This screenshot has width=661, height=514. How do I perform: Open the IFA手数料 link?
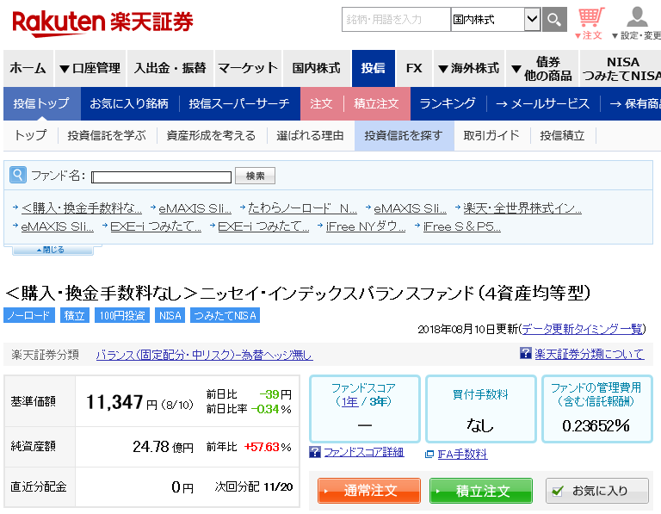coord(462,454)
